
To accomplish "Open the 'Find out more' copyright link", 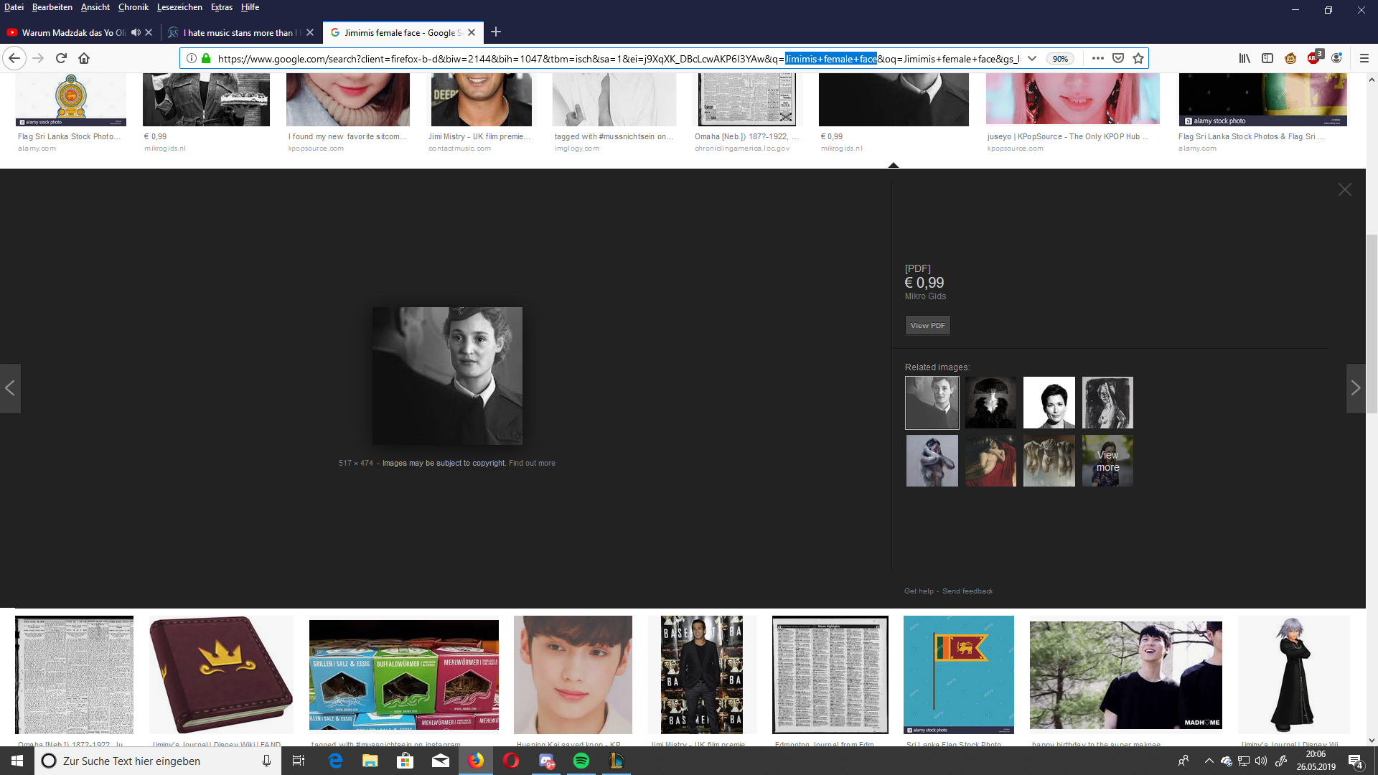I will [x=532, y=464].
